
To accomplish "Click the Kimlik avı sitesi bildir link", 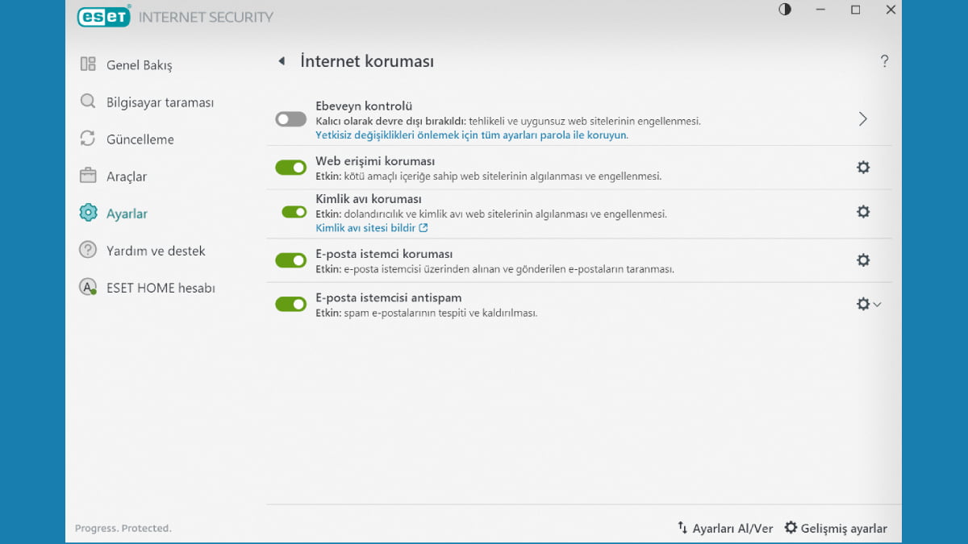I will (366, 227).
